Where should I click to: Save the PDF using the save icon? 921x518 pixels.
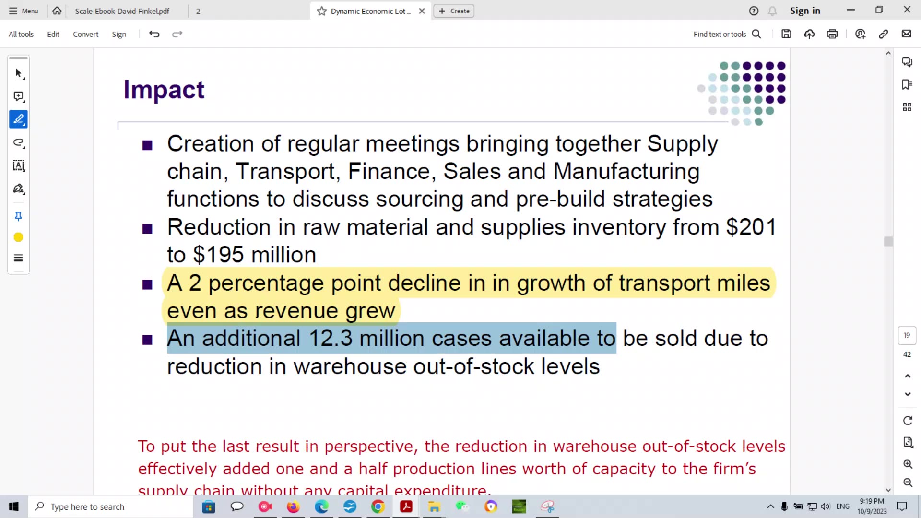(x=786, y=34)
